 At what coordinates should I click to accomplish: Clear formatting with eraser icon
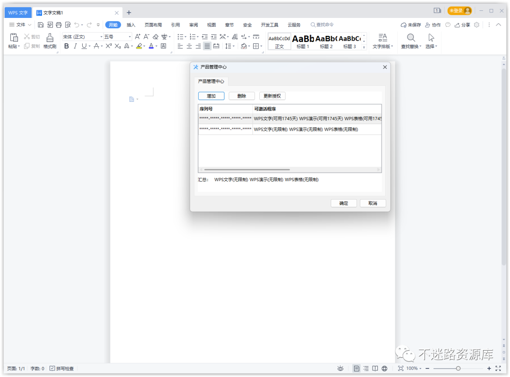[155, 37]
